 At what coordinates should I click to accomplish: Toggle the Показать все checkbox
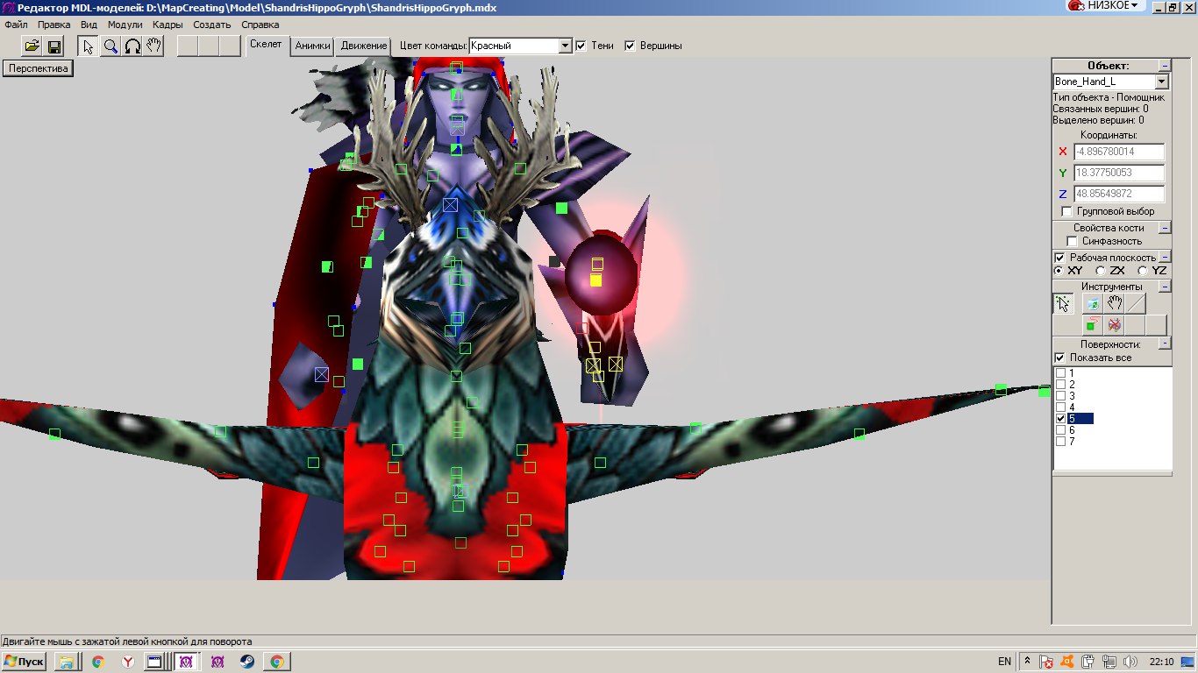click(x=1059, y=358)
